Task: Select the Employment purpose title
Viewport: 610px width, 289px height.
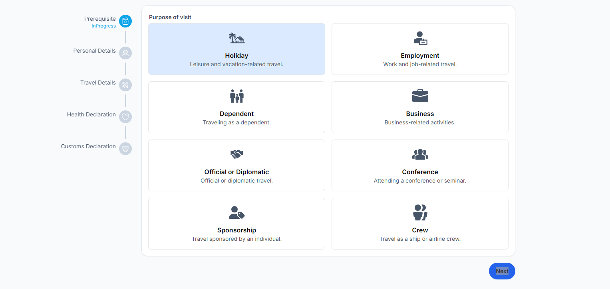Action: point(420,56)
